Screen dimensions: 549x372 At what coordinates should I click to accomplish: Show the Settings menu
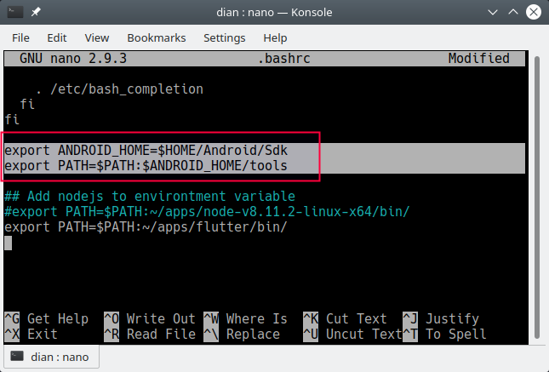click(224, 38)
